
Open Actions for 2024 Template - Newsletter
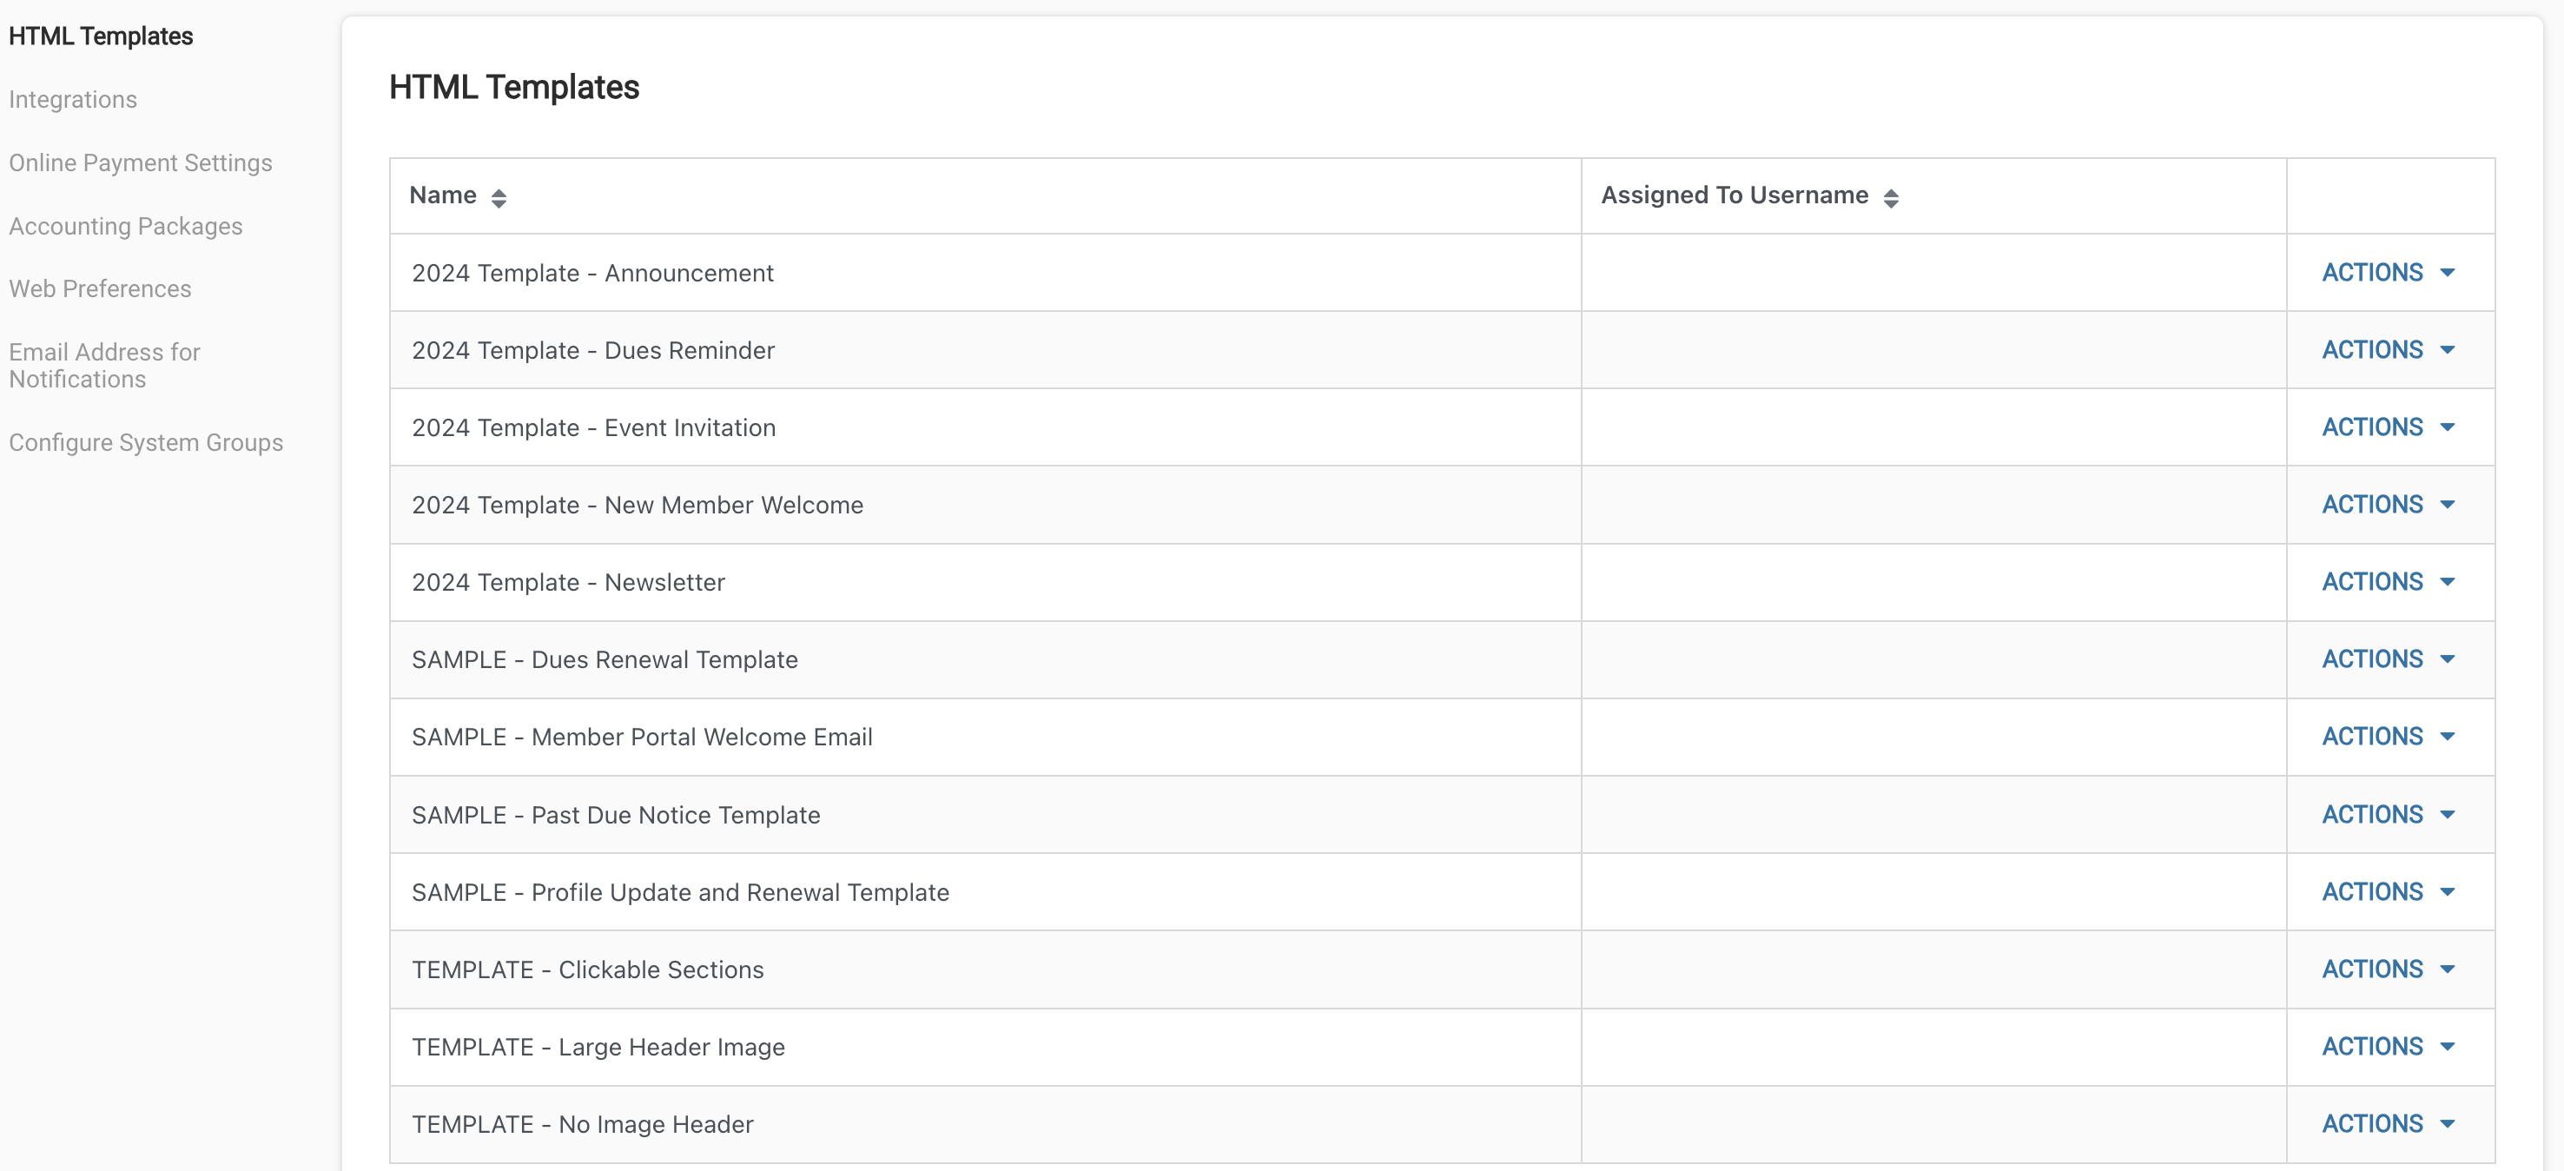[x=2387, y=583]
